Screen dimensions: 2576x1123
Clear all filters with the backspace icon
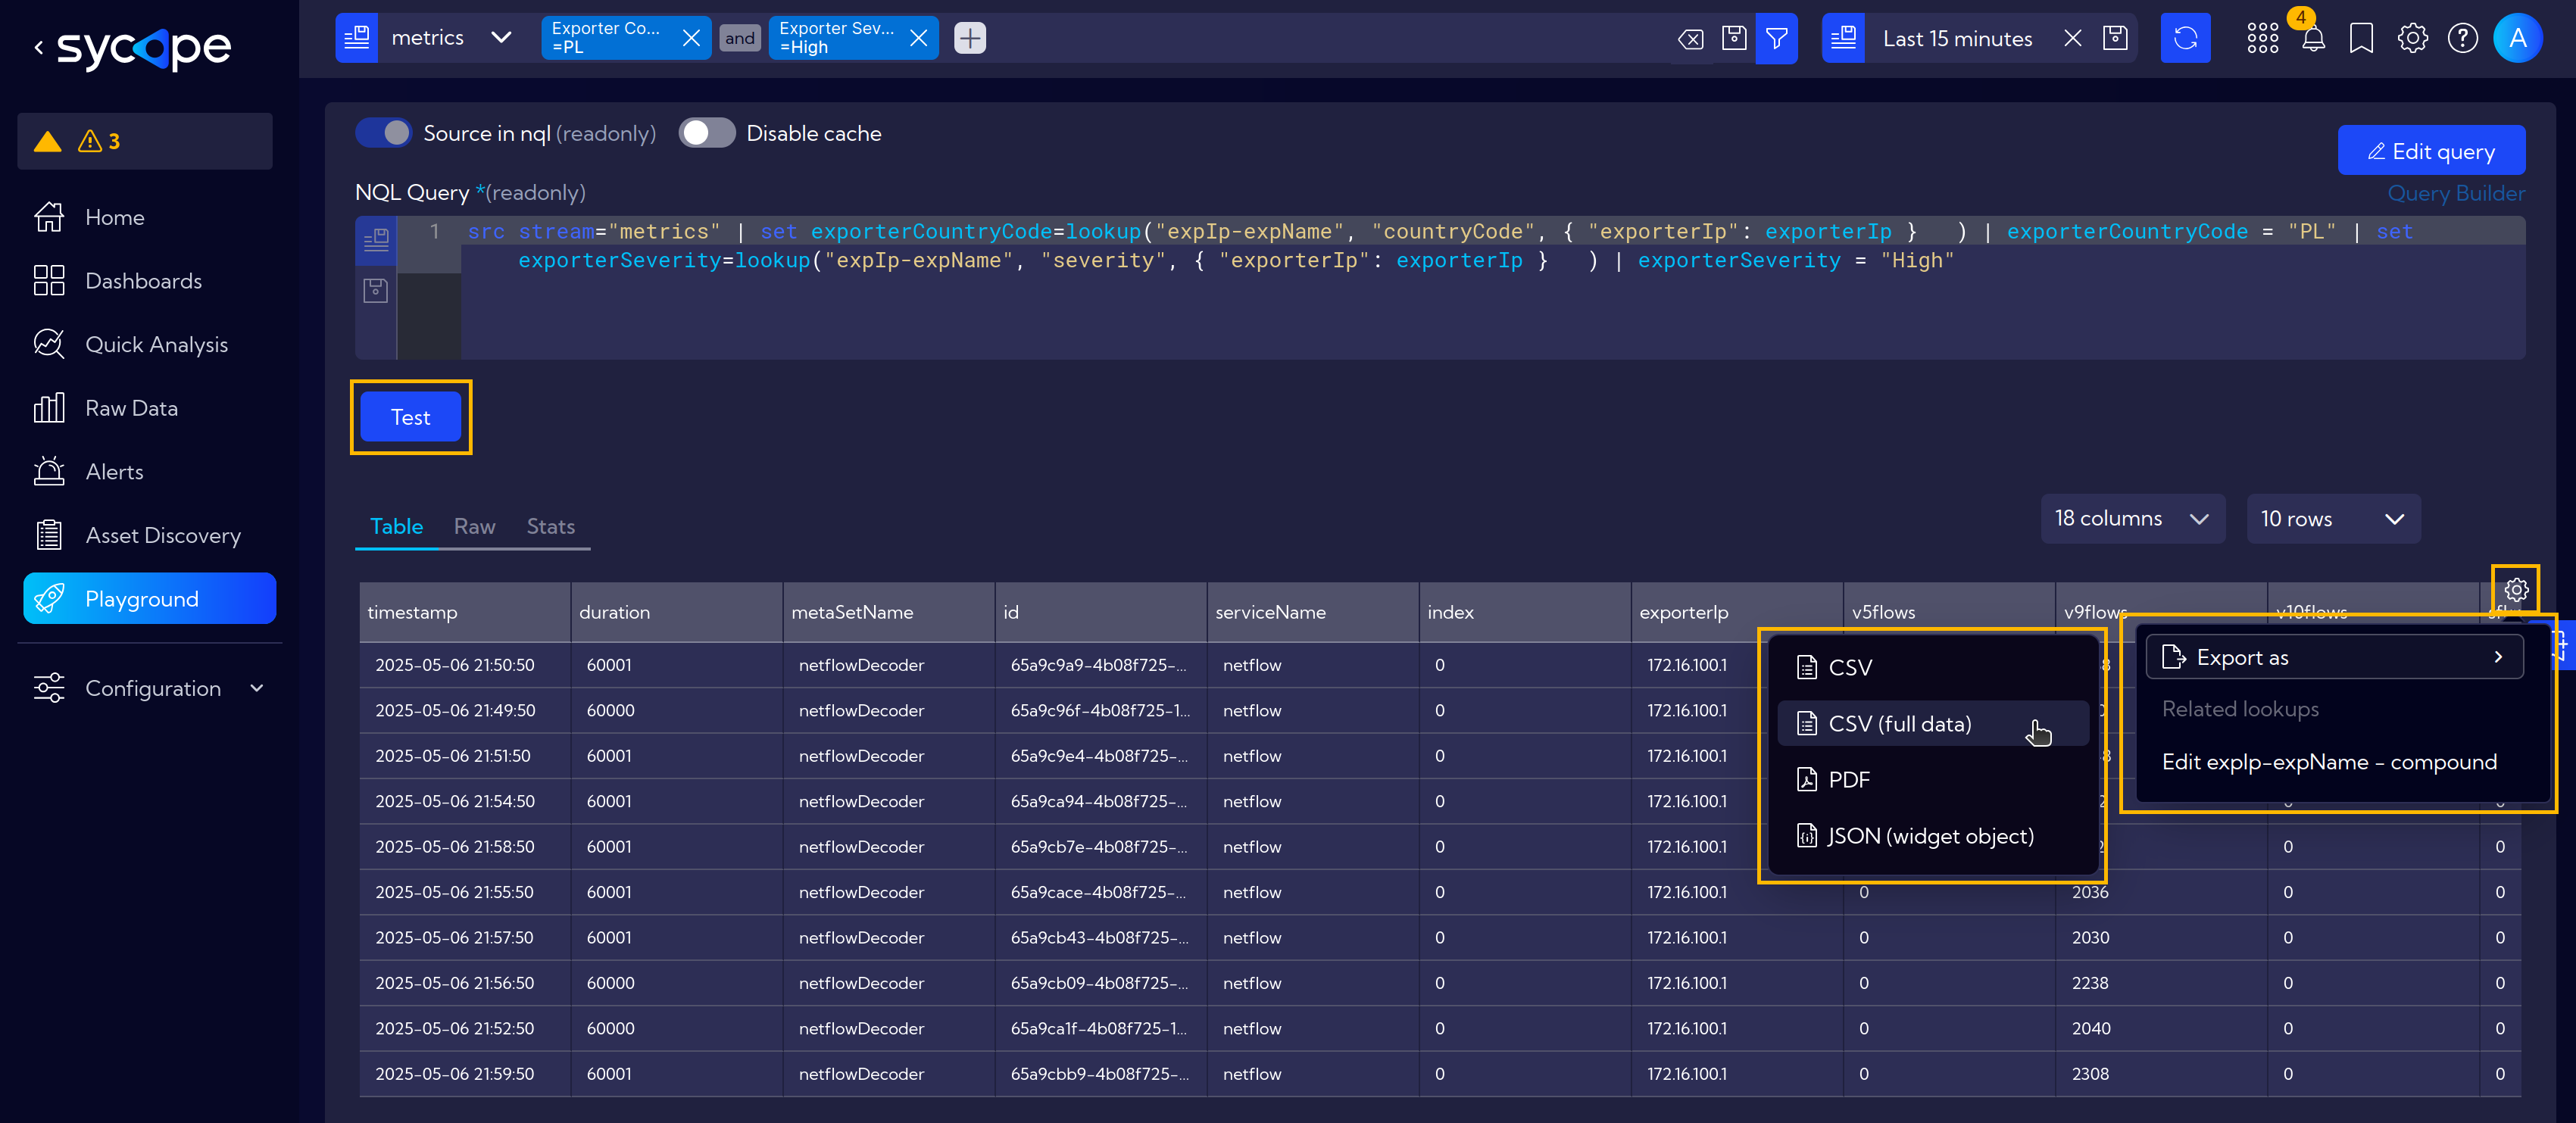[1690, 38]
